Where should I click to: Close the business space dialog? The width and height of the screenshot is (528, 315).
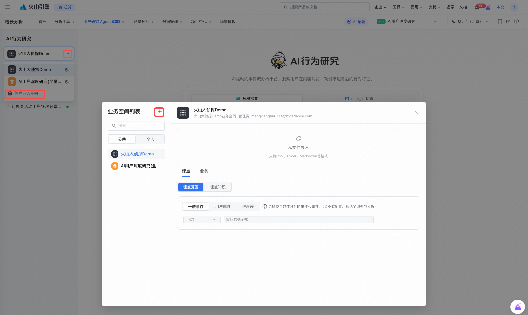click(416, 112)
